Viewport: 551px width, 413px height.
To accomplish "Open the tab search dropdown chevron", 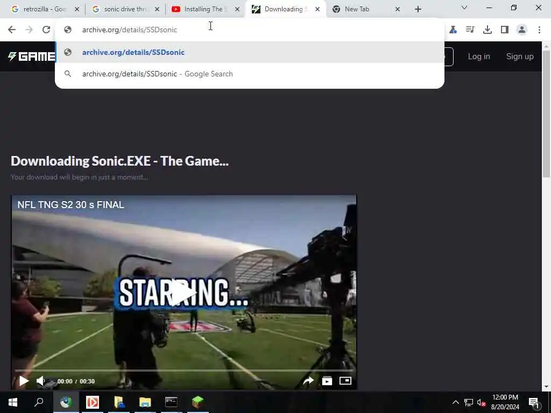I will (464, 8).
